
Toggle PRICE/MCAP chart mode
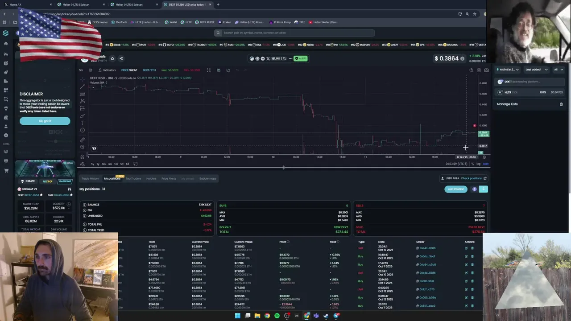(x=129, y=70)
